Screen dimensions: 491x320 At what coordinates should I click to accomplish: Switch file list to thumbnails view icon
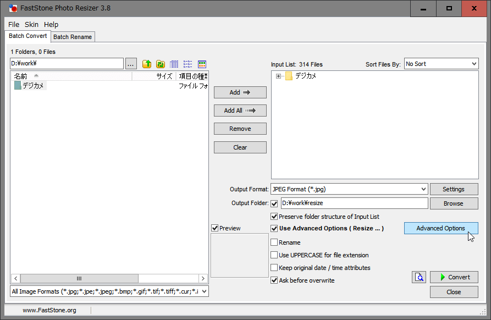[202, 64]
